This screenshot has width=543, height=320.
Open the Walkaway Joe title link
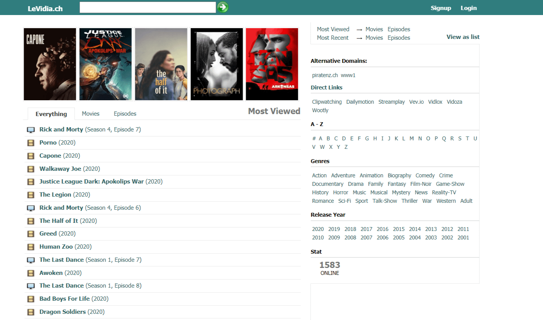60,169
